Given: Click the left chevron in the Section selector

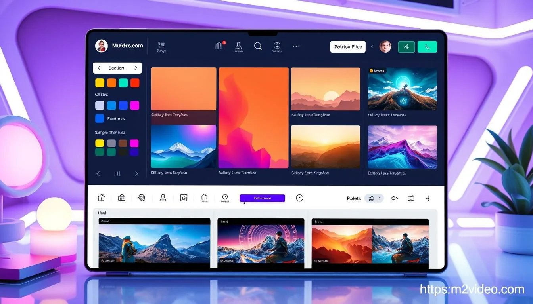Looking at the screenshot, I should pos(99,68).
